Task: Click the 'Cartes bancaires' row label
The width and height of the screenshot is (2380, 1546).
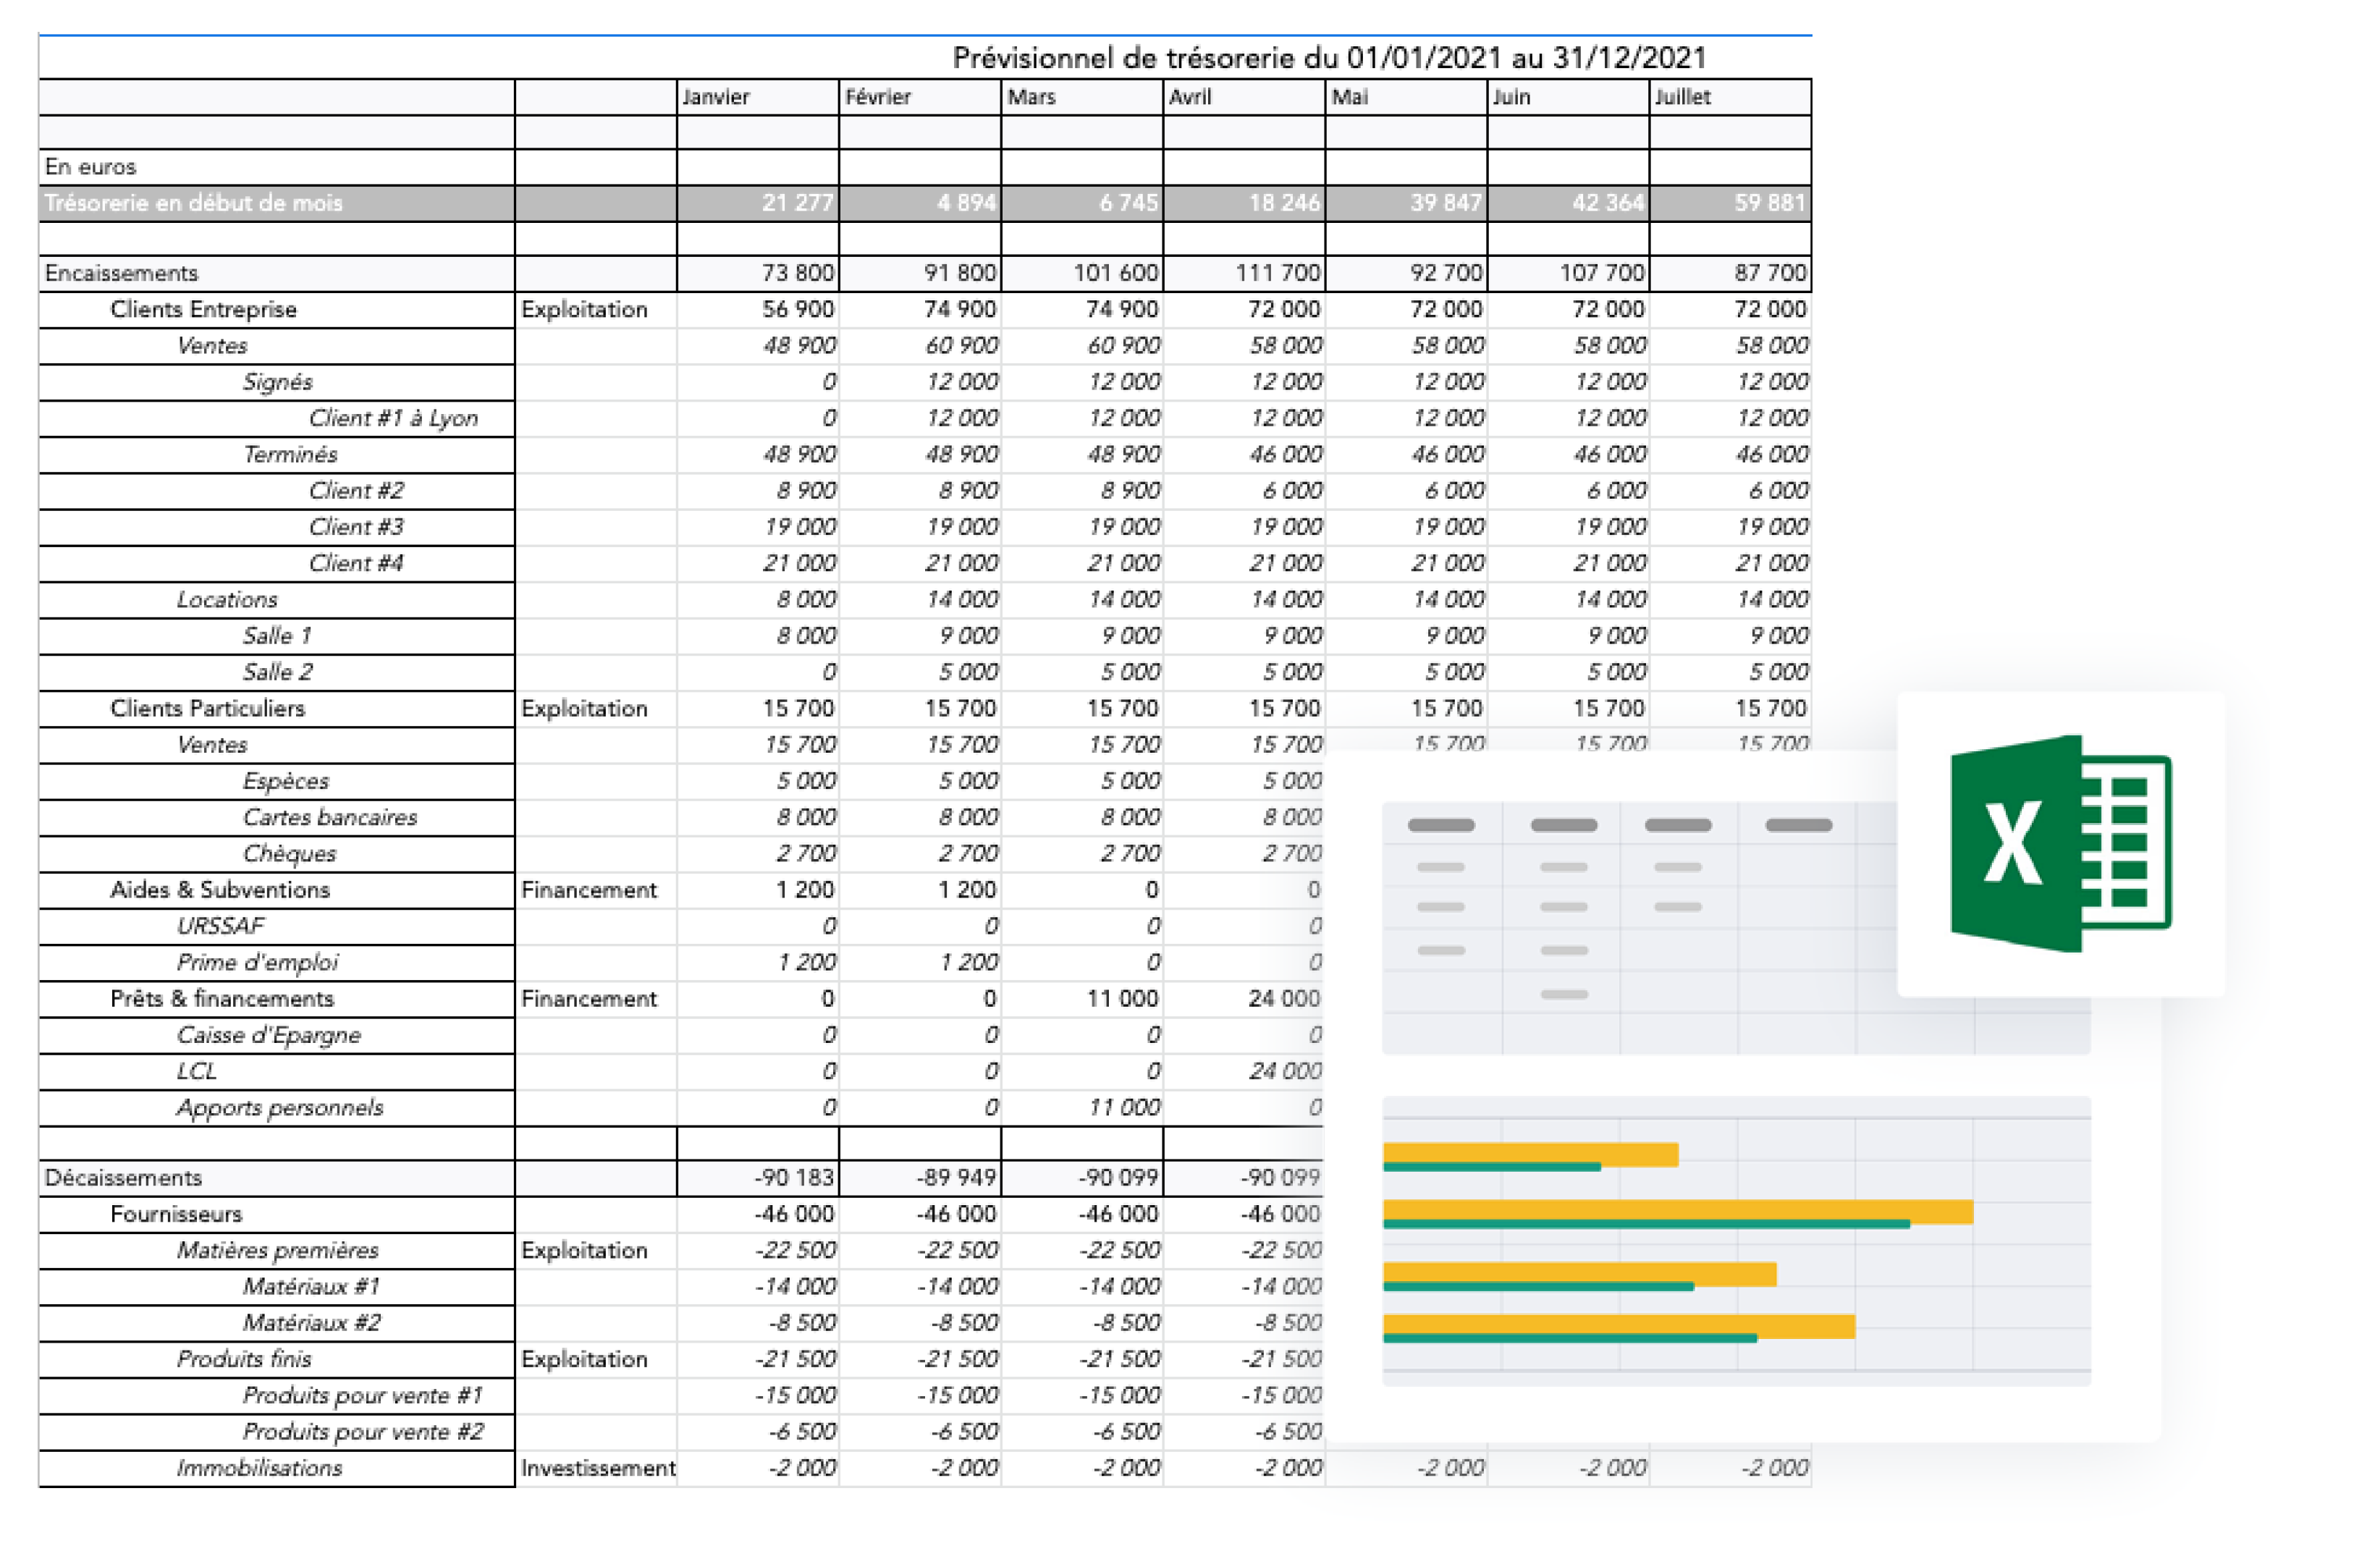Action: pyautogui.click(x=277, y=818)
